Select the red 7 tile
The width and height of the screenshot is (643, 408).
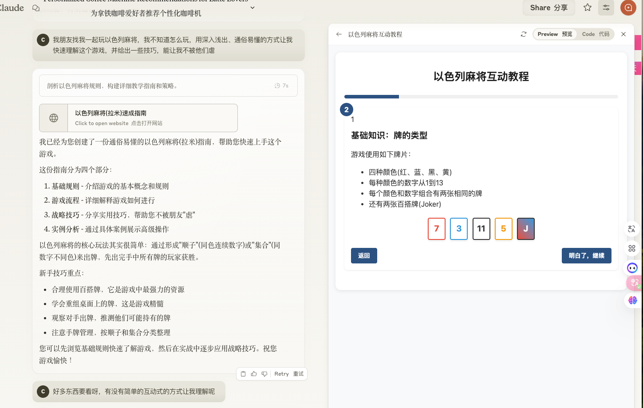(436, 229)
